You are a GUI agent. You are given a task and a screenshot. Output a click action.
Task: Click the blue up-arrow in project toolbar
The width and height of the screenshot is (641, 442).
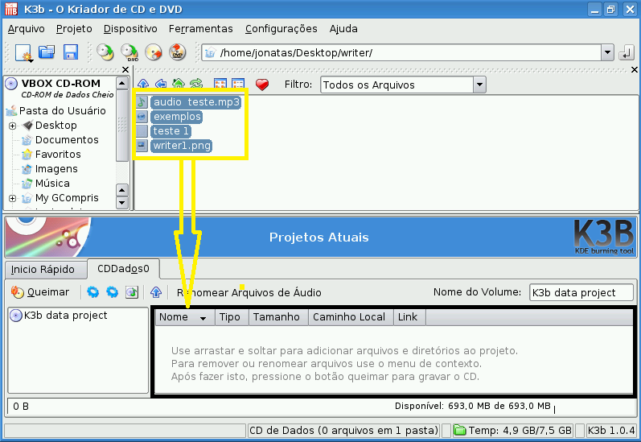tap(156, 292)
